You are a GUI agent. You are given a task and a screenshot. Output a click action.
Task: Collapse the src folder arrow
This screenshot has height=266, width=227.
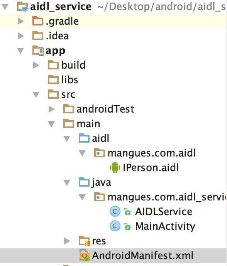tap(36, 95)
